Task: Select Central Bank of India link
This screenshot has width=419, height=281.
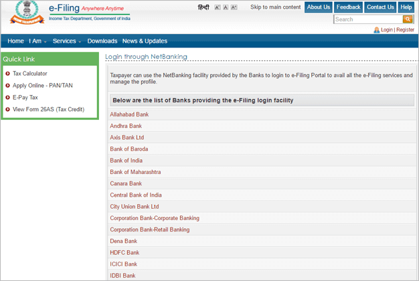Action: 136,195
